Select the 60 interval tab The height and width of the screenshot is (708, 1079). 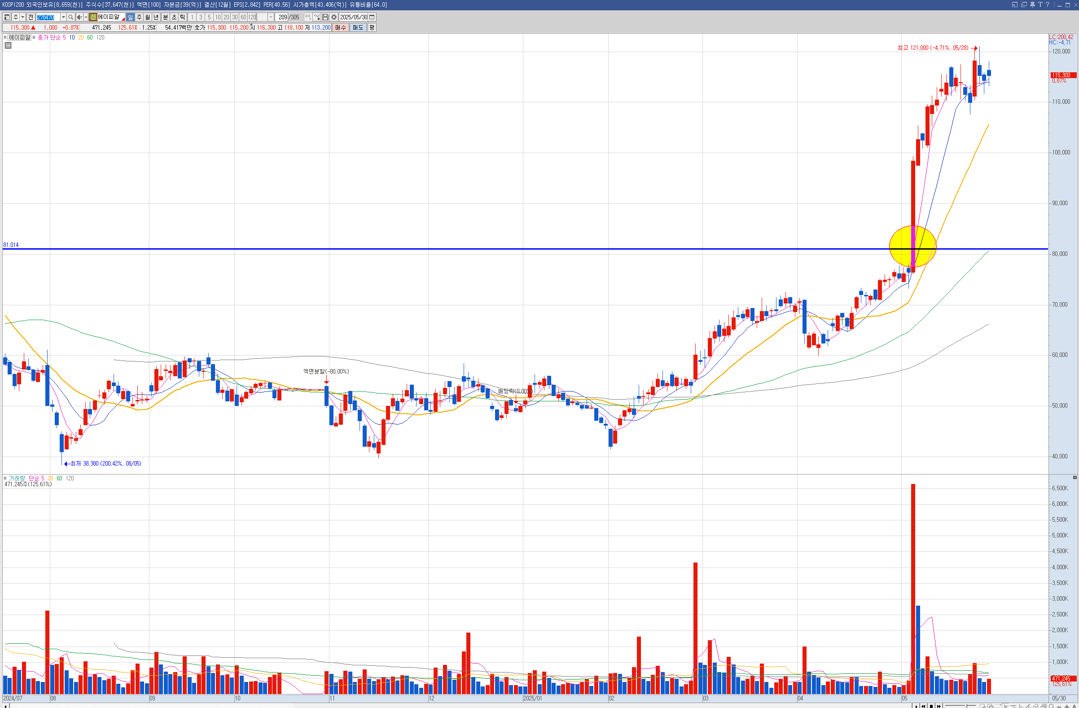(x=243, y=17)
